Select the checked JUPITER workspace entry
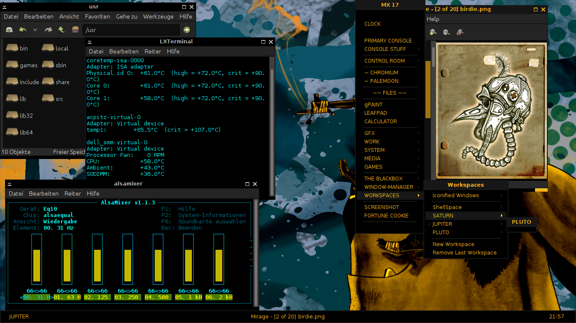Viewport: 576px width, 323px height. coord(466,224)
